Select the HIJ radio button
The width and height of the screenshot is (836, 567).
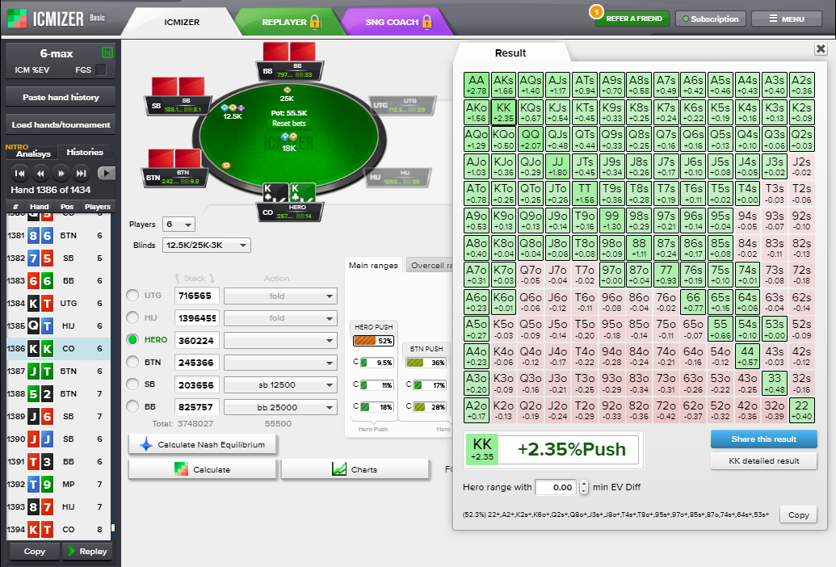tap(132, 317)
